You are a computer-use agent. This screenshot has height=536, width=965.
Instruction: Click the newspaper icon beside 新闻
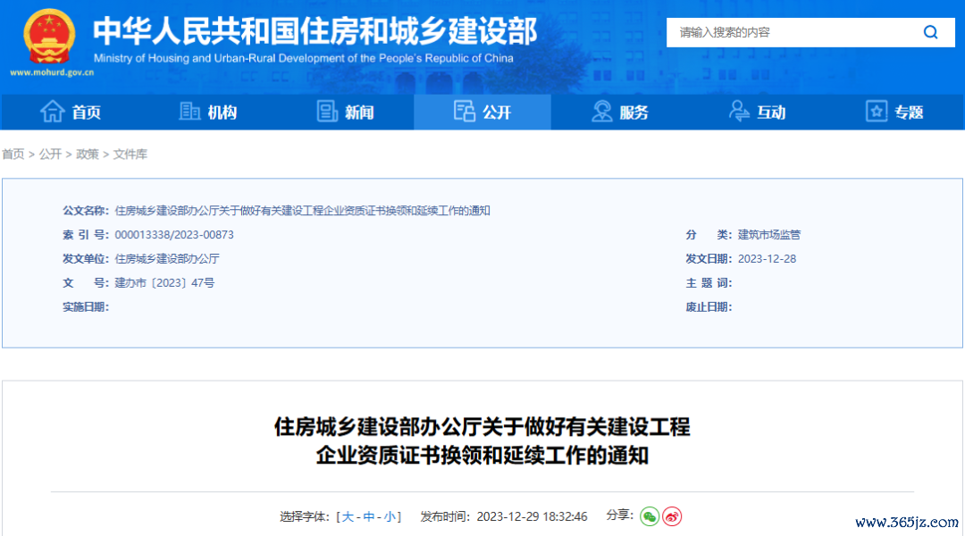[327, 112]
